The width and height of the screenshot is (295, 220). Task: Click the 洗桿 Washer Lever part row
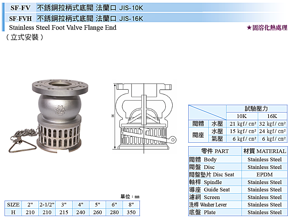pyautogui.click(x=238, y=205)
